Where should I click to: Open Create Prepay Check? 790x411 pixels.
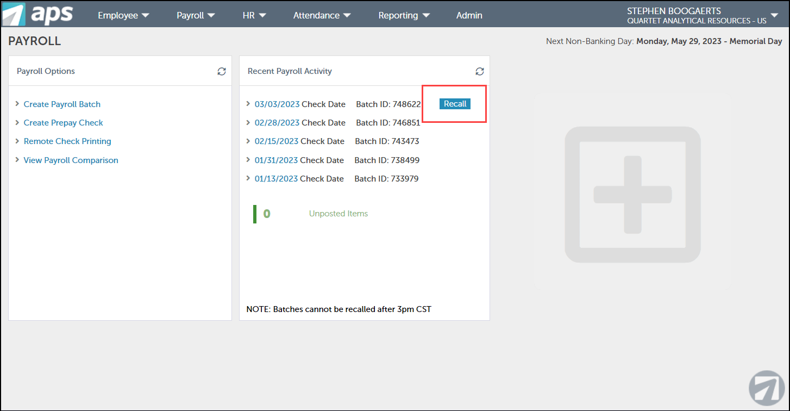63,123
